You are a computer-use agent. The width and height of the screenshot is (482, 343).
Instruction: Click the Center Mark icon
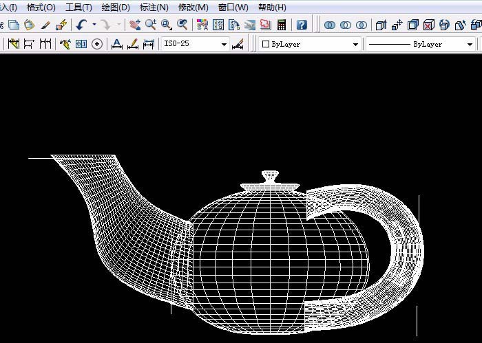coord(97,44)
